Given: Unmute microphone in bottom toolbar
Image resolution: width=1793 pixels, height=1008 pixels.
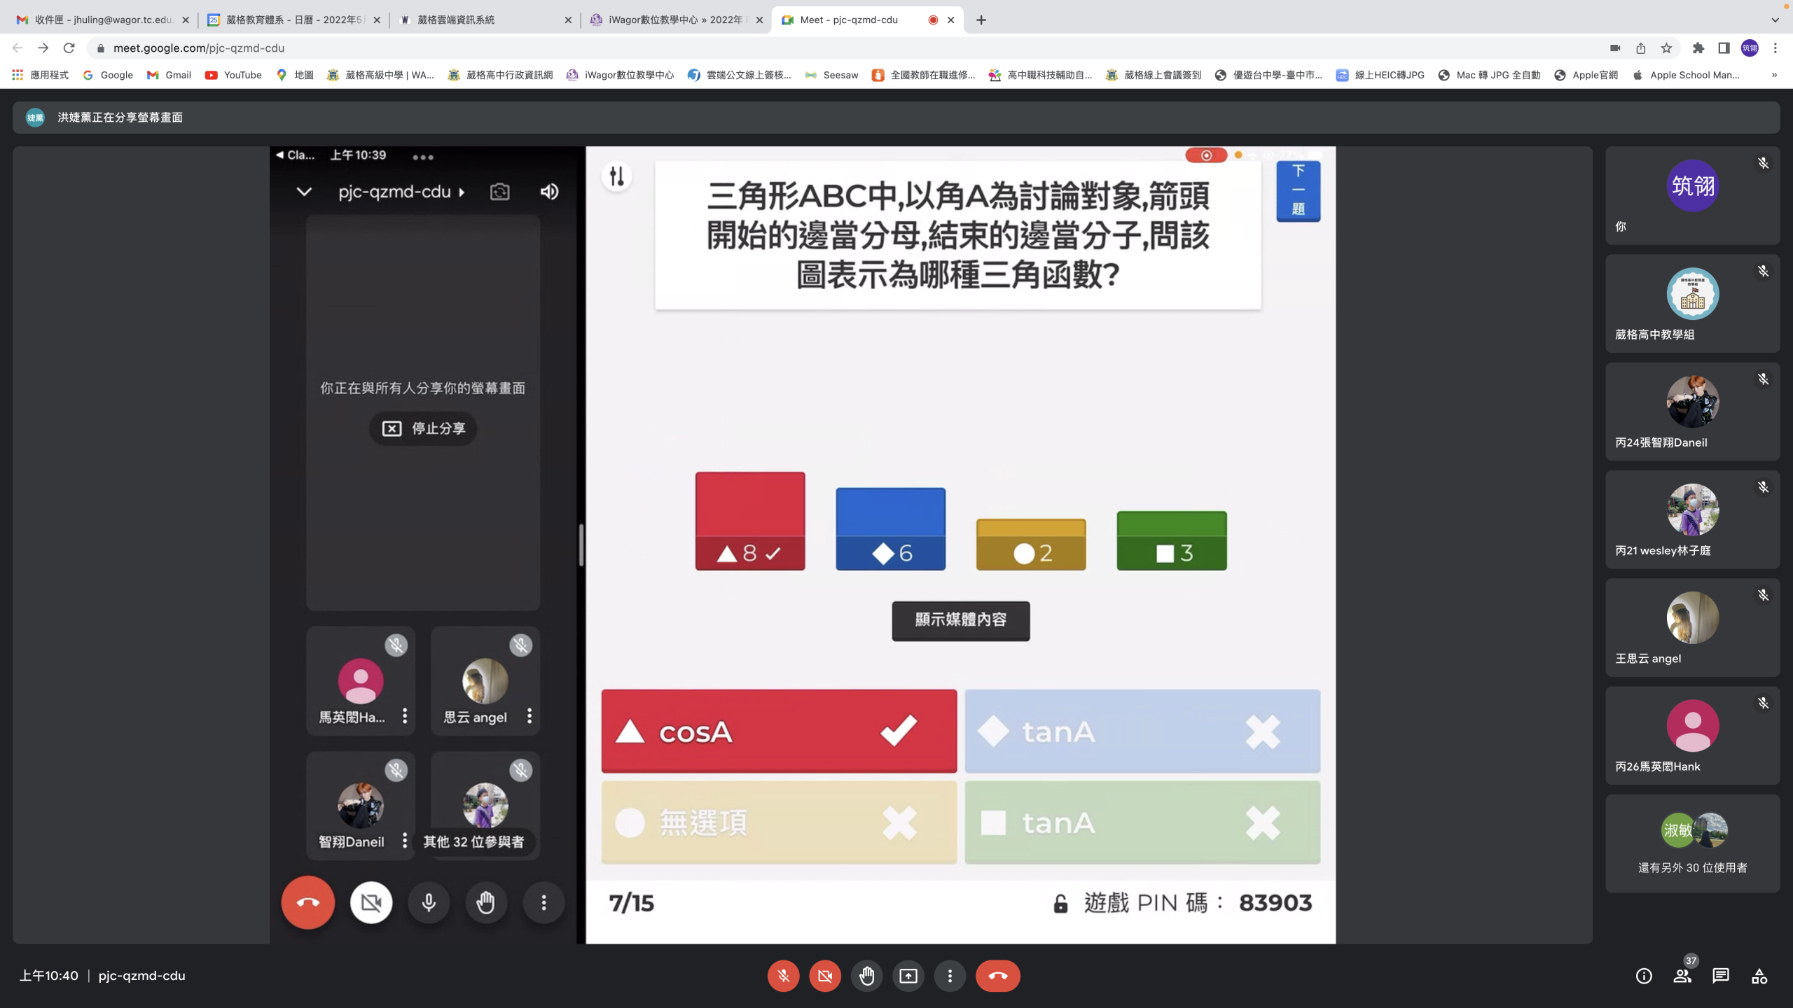Looking at the screenshot, I should (783, 976).
